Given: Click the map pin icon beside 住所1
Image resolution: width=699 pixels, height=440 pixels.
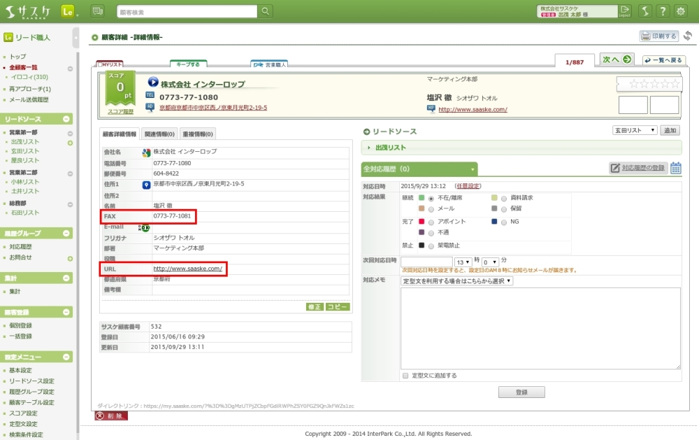Looking at the screenshot, I should (146, 185).
